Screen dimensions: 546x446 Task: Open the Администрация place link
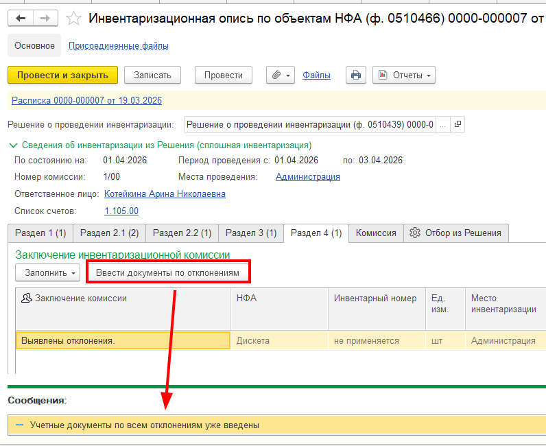(308, 176)
